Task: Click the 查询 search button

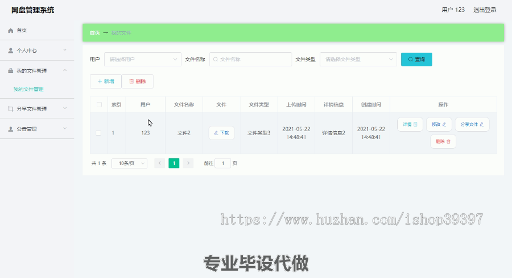Action: (416, 59)
